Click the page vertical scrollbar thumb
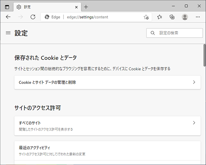206x165 pixels. (205, 55)
